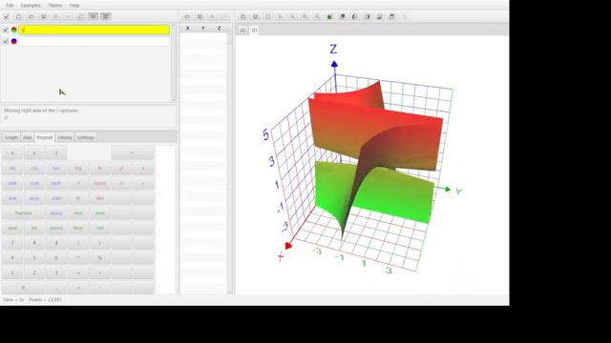The height and width of the screenshot is (343, 611).
Task: Click the z variable keypad button
Action: (x=56, y=153)
